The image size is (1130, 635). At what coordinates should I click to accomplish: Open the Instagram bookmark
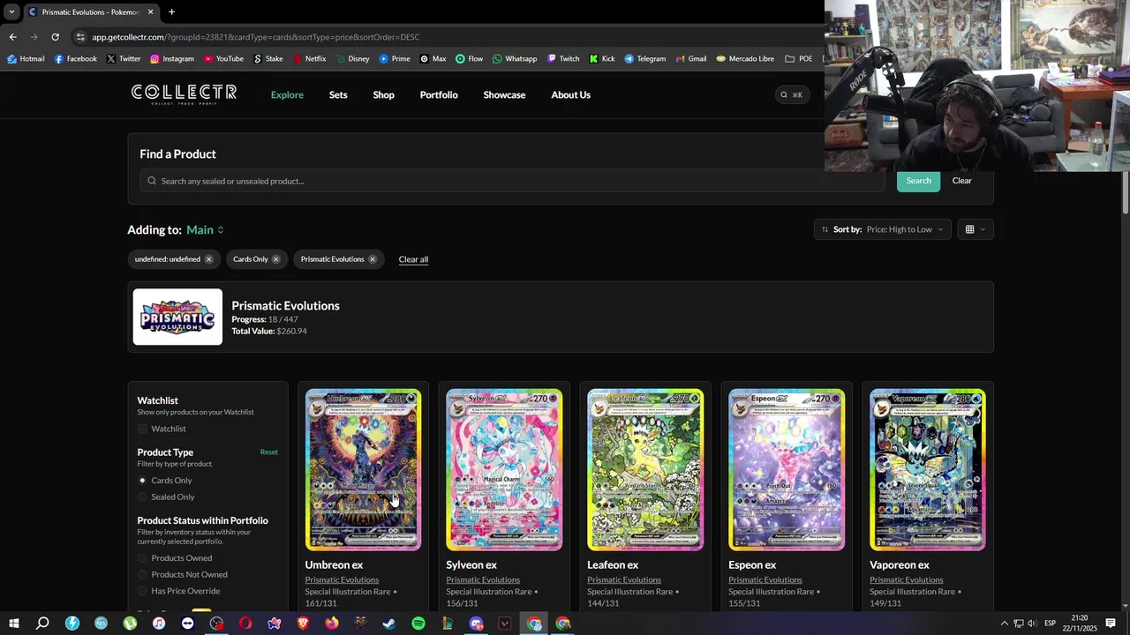(171, 59)
